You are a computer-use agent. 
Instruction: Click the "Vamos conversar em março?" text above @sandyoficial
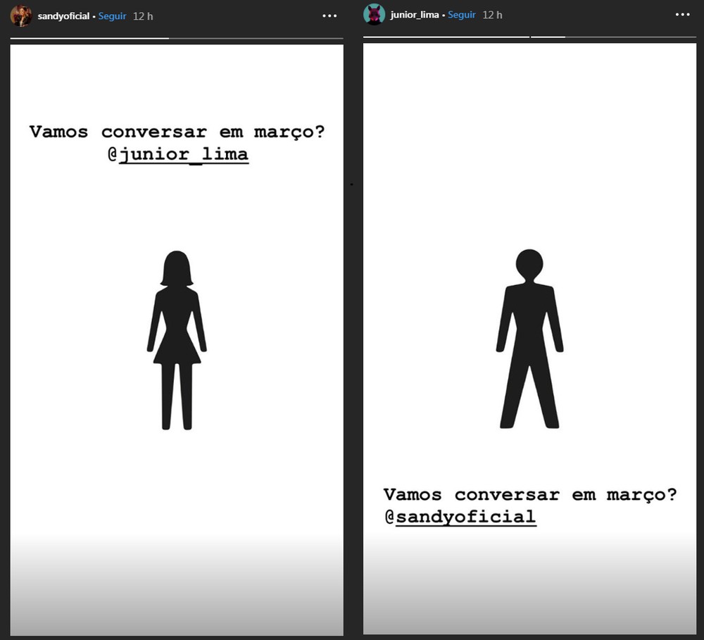pos(529,494)
